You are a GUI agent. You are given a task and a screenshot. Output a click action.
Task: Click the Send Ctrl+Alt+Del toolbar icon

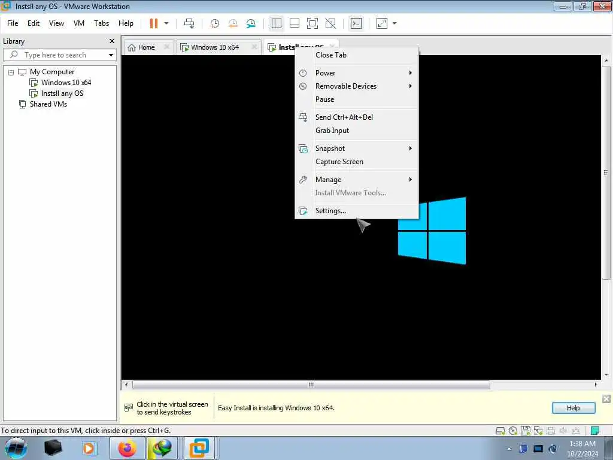click(x=189, y=23)
